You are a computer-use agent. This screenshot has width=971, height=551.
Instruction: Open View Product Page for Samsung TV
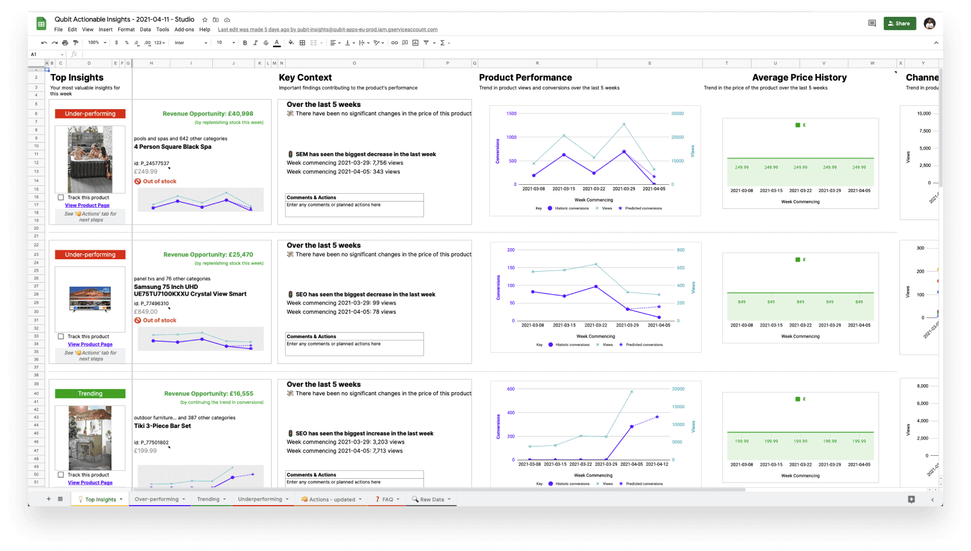point(90,344)
